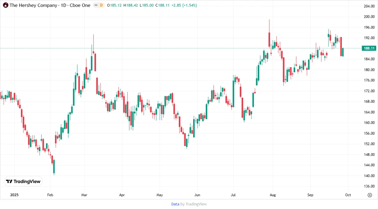378x209 pixels.
Task: Click the 144.00 price axis label
Action: click(369, 165)
